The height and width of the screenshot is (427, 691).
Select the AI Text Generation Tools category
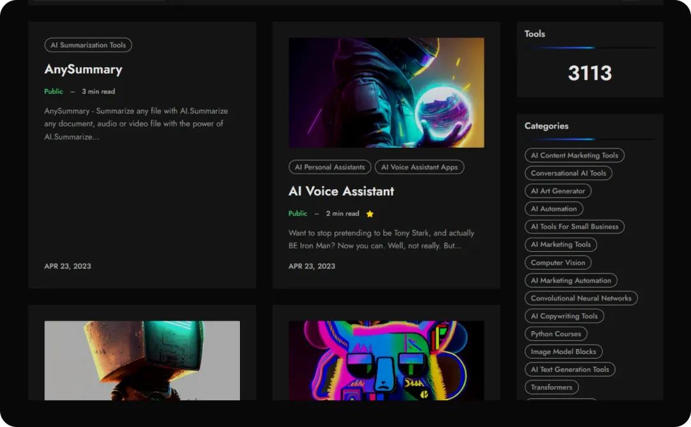tap(570, 369)
